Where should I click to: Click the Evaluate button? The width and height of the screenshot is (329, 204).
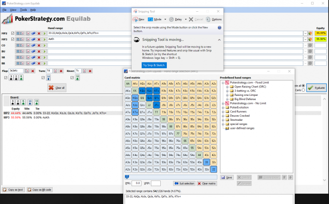point(316,88)
